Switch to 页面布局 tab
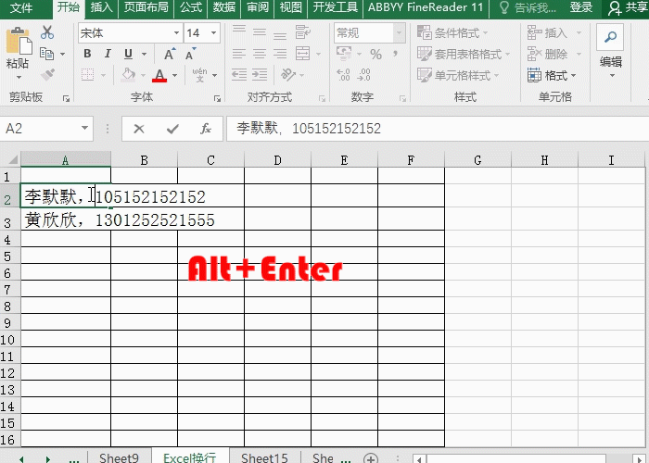This screenshot has height=463, width=649. coord(146,7)
